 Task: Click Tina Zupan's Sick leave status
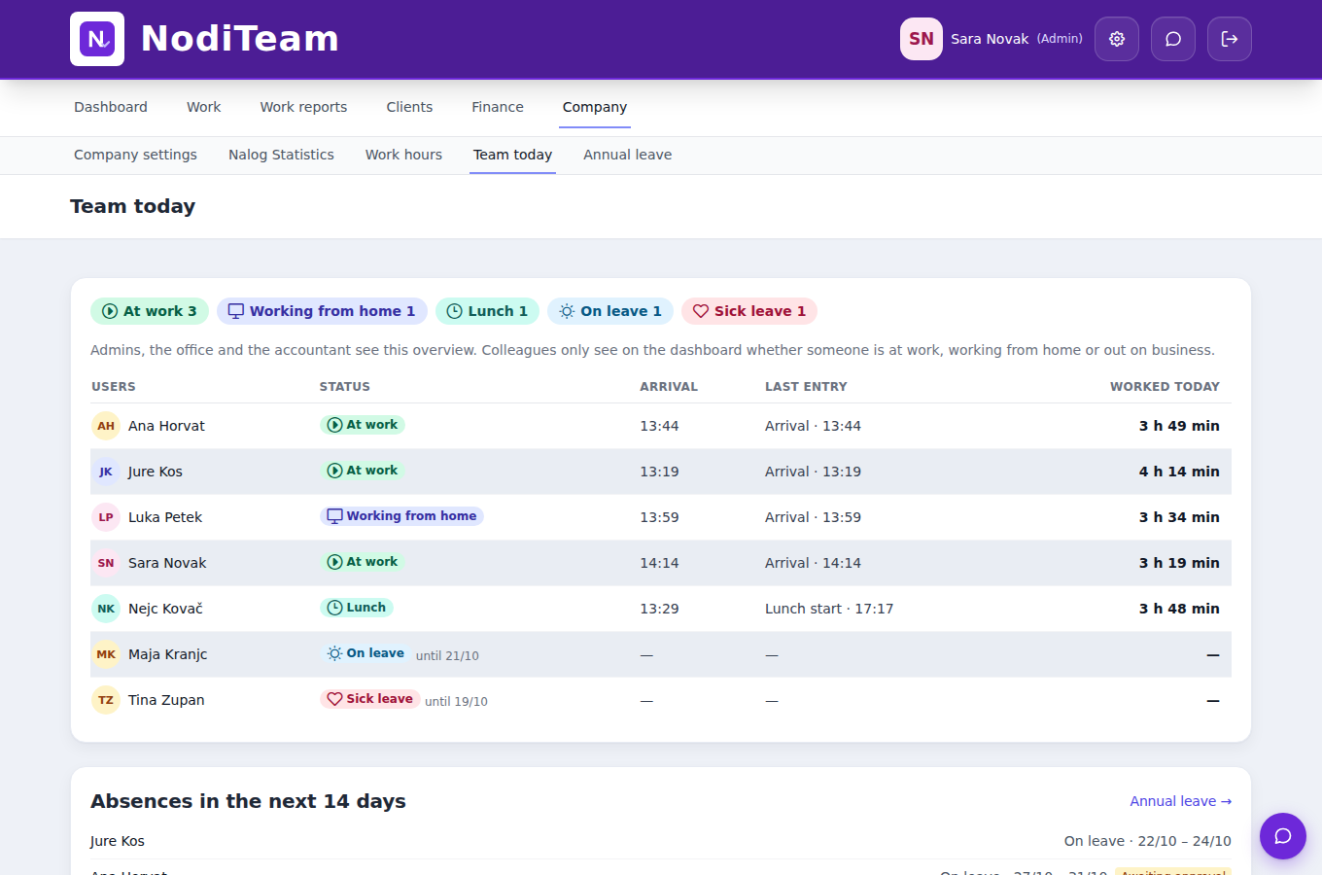click(x=369, y=699)
